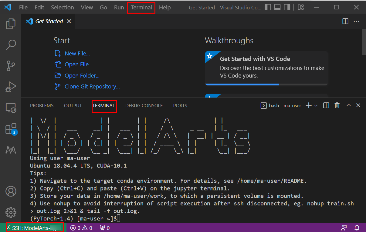Click the "Start" heading
366x232 pixels.
click(62, 41)
